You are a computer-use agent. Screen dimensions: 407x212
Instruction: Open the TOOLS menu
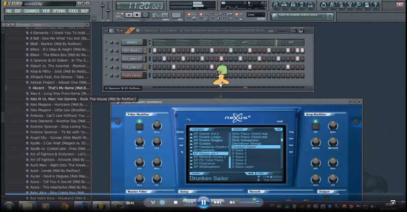(73, 11)
